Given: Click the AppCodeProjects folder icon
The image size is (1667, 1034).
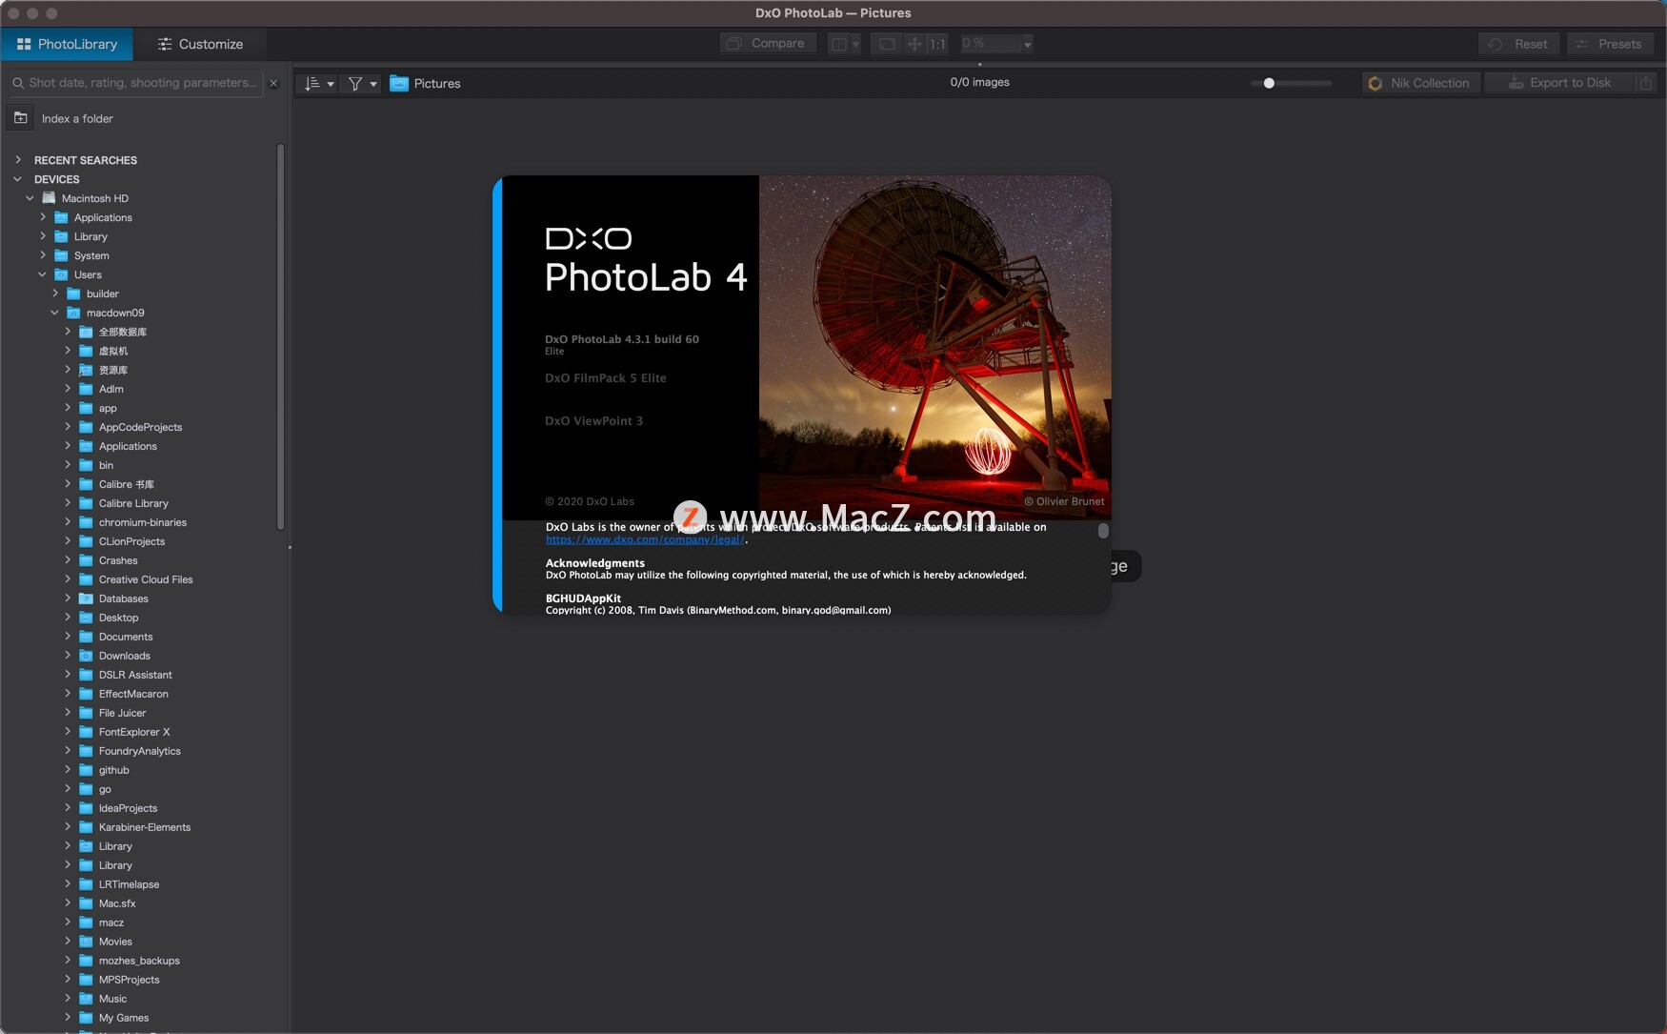Looking at the screenshot, I should pyautogui.click(x=86, y=427).
